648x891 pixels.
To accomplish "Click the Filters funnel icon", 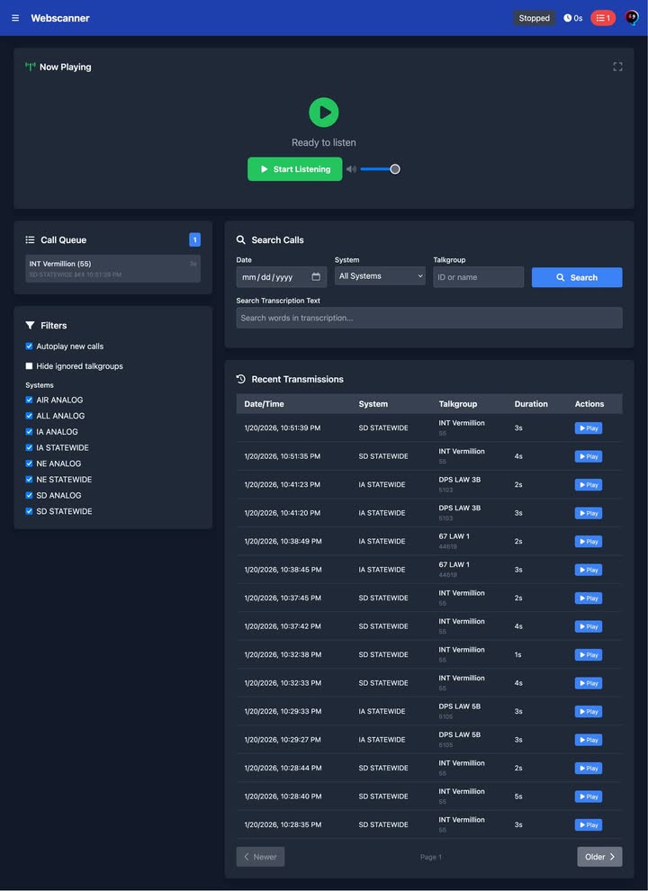I will 30,326.
